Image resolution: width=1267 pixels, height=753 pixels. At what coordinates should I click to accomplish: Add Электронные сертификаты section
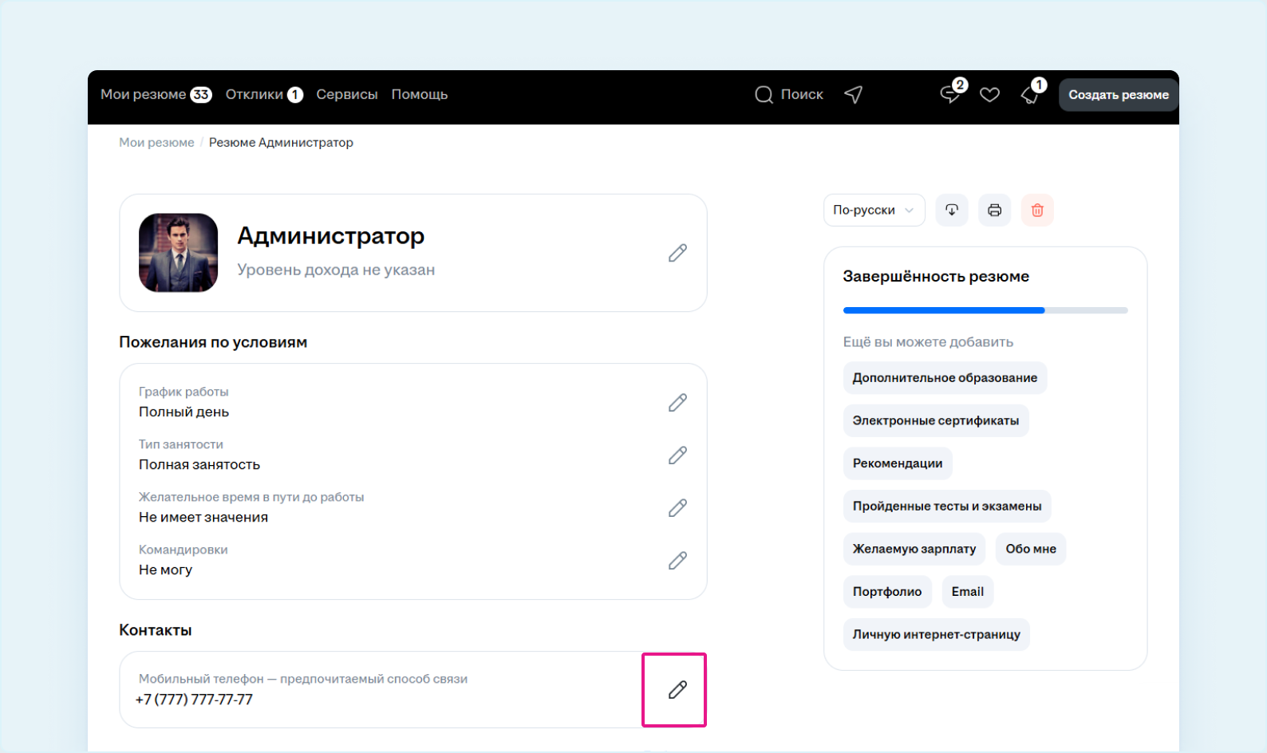(x=936, y=420)
